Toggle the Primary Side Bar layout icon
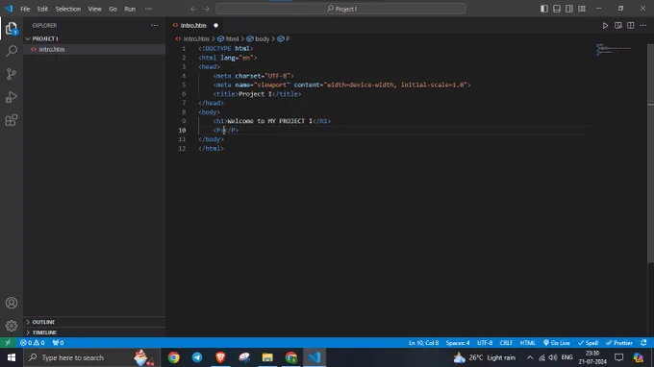The height and width of the screenshot is (367, 654). click(544, 9)
